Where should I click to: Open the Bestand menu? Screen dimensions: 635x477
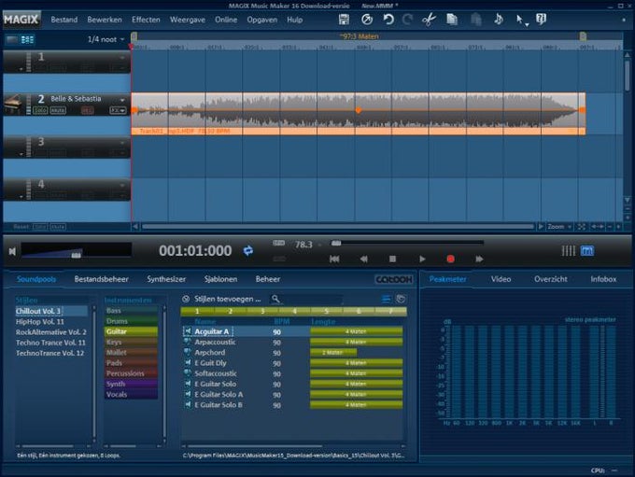point(64,20)
